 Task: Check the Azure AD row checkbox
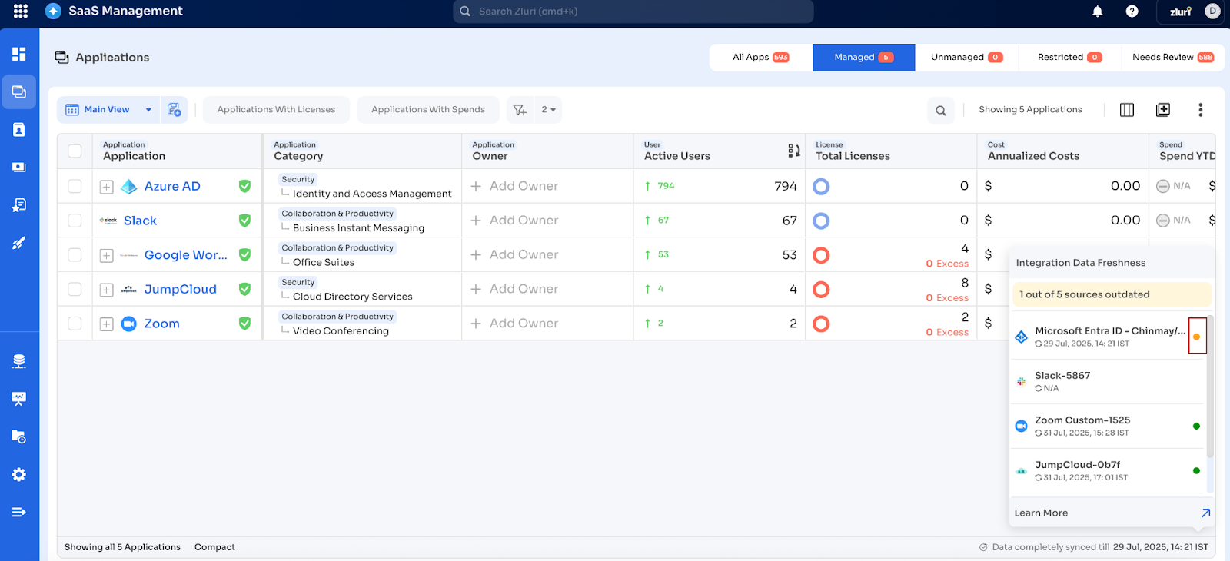75,186
